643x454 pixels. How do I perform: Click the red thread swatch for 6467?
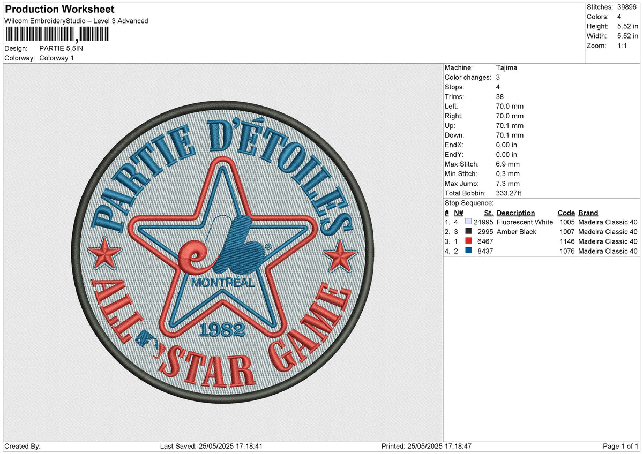[468, 241]
